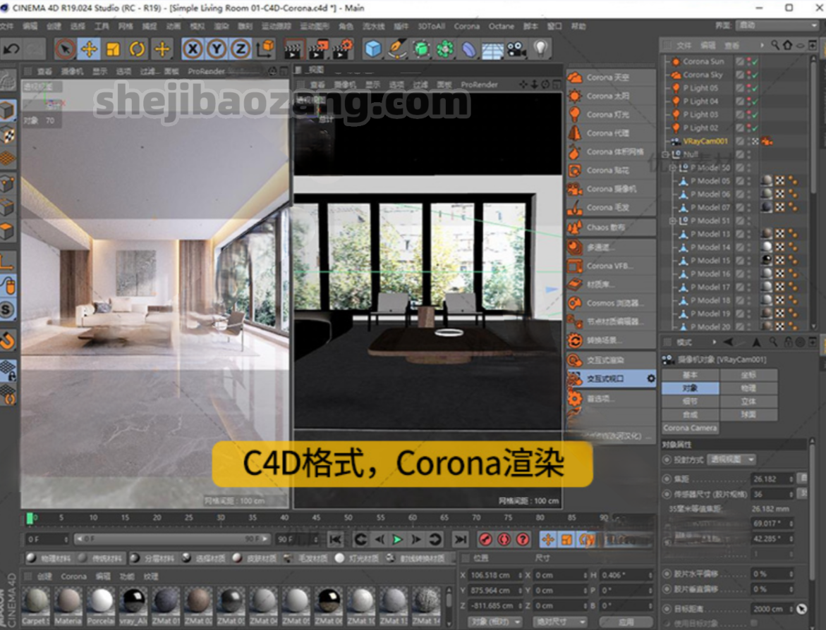Activate the Move tool
Screen dimensions: 826x630
tap(89, 49)
